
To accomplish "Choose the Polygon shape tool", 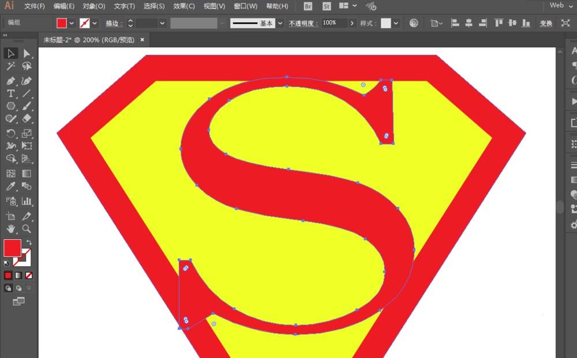I will coord(10,106).
